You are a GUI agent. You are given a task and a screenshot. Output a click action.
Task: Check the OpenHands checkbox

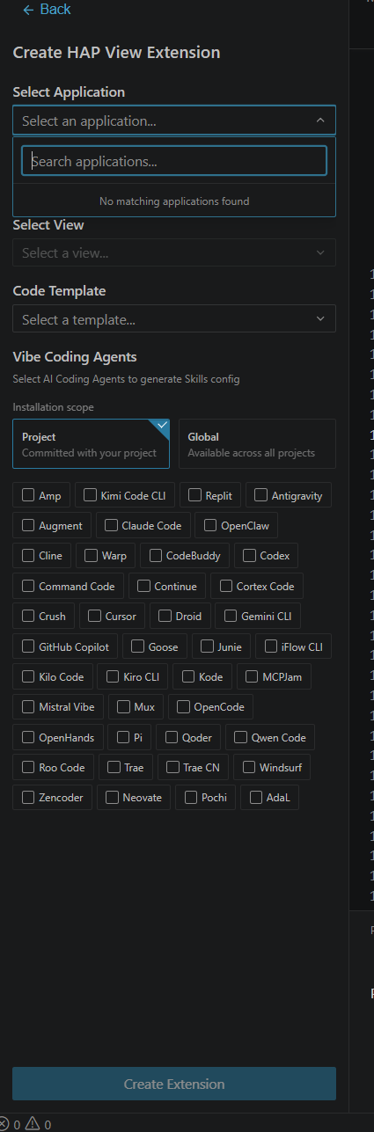[x=29, y=737]
